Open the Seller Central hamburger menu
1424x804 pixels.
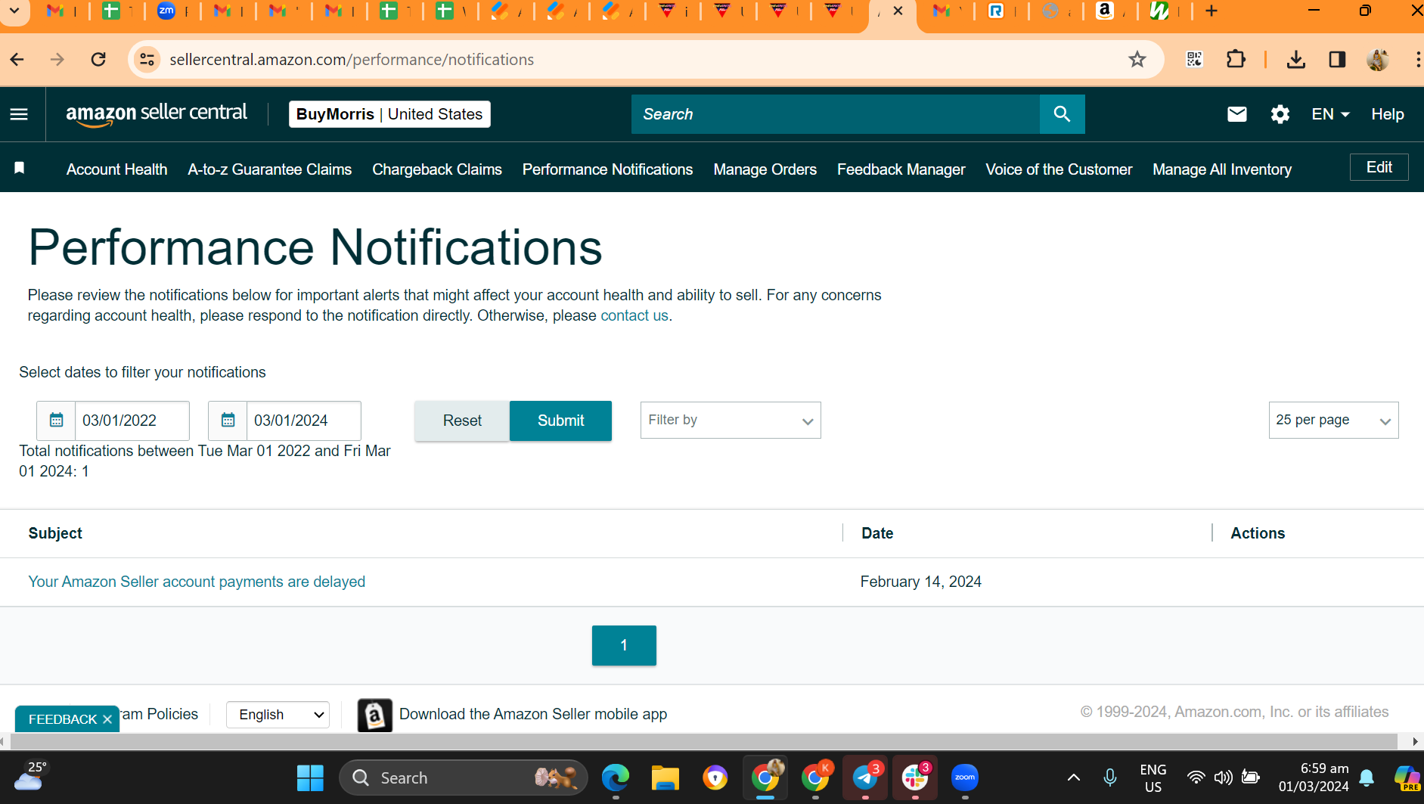pos(19,114)
